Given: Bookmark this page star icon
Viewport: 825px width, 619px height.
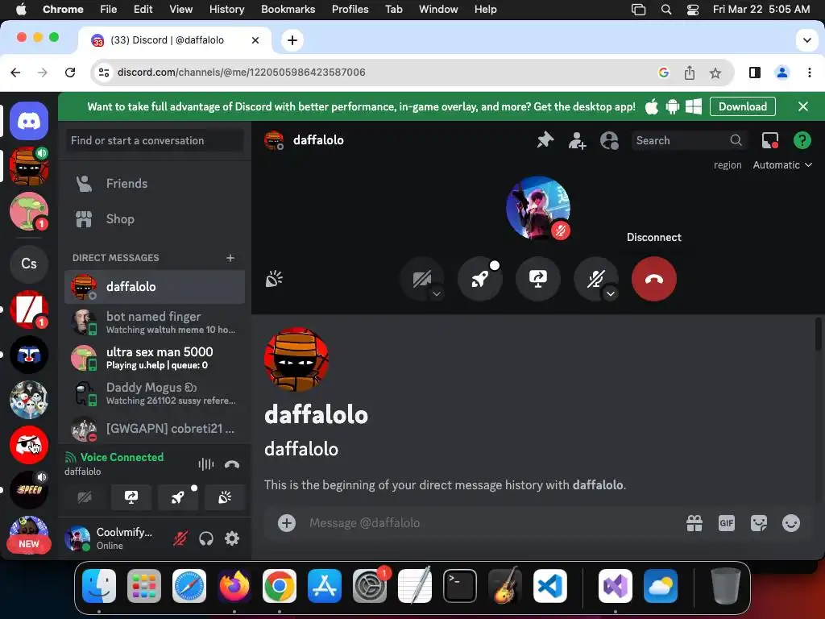Looking at the screenshot, I should coord(715,73).
